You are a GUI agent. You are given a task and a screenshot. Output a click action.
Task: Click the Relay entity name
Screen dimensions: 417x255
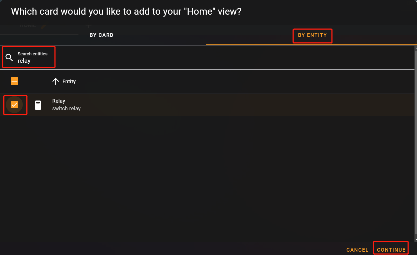[x=59, y=101]
